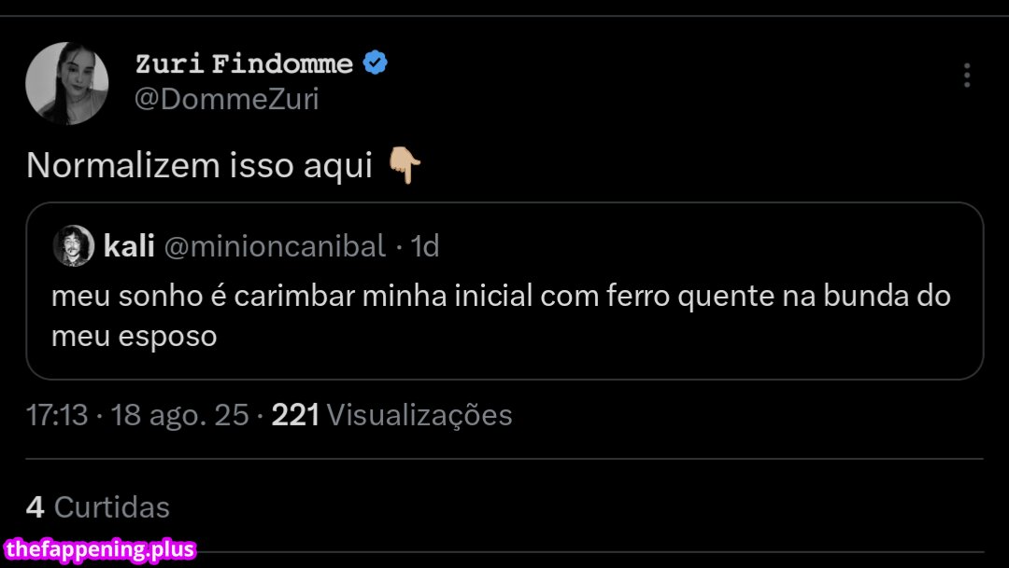Viewport: 1009px width, 568px height.
Task: Click the pointing-down hand emoji
Action: coord(404,166)
